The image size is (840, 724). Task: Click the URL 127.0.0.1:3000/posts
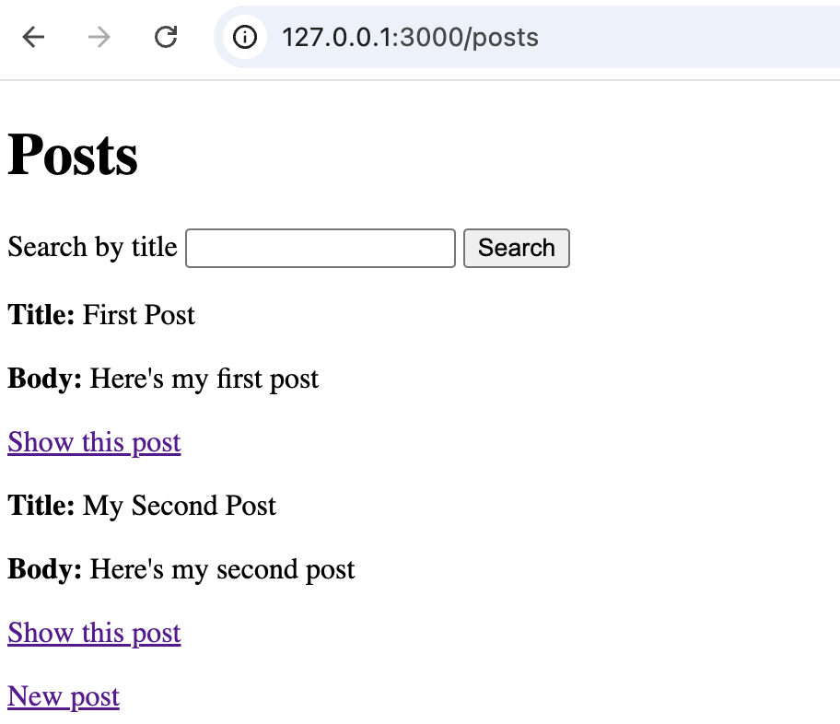pos(411,38)
